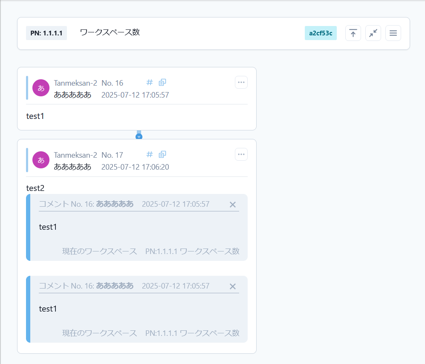Open the hamburger menu in the header
Image resolution: width=425 pixels, height=364 pixels.
393,33
